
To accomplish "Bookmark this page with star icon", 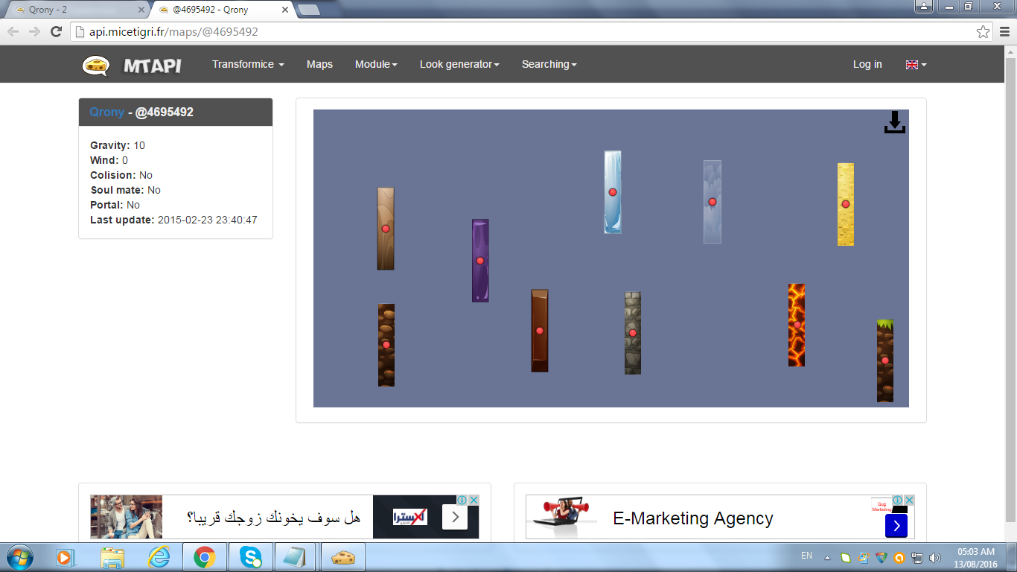I will pos(983,31).
